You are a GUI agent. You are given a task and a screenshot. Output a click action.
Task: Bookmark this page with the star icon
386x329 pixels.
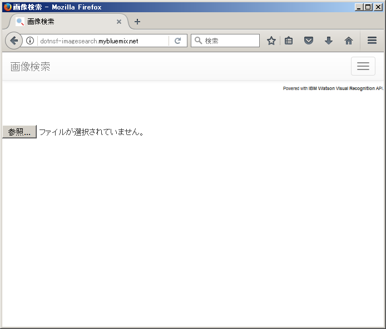(x=271, y=41)
